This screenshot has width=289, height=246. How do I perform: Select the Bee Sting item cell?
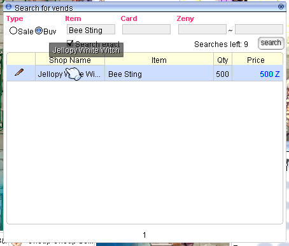click(x=159, y=74)
